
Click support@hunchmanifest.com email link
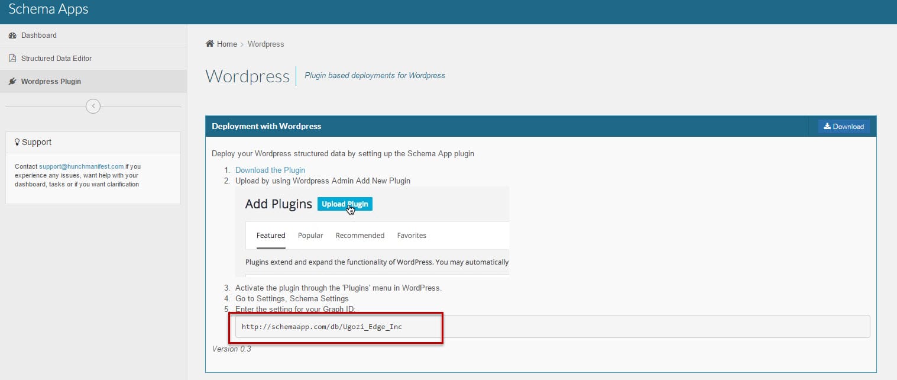click(81, 167)
